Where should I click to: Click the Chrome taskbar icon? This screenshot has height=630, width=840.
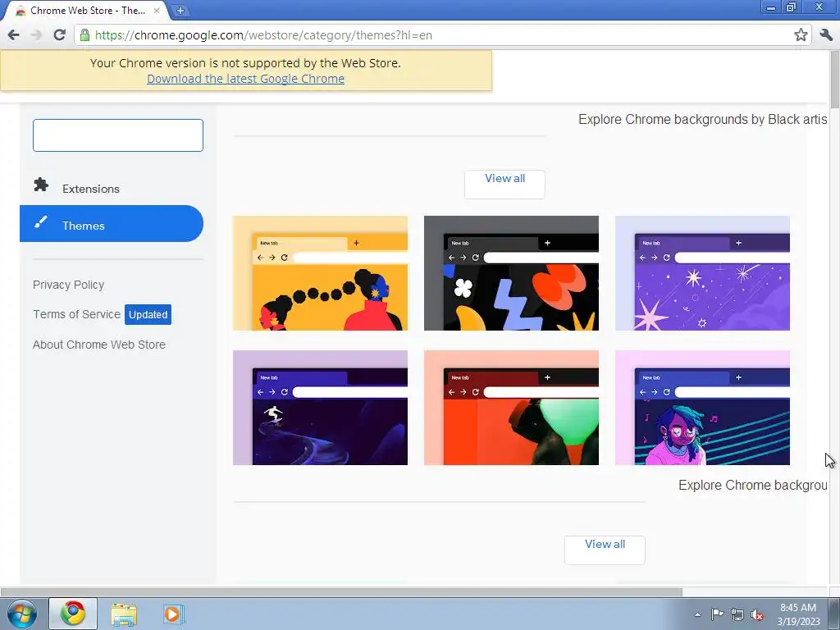(x=73, y=614)
